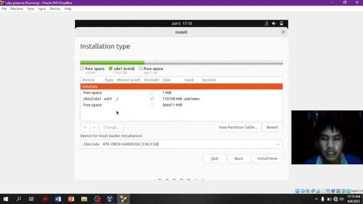Quit the installer
Viewport: 363px width, 204px height.
point(214,159)
